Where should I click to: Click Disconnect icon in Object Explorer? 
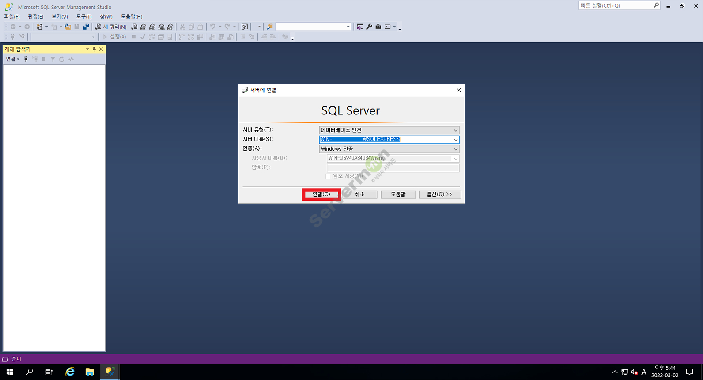pos(35,59)
